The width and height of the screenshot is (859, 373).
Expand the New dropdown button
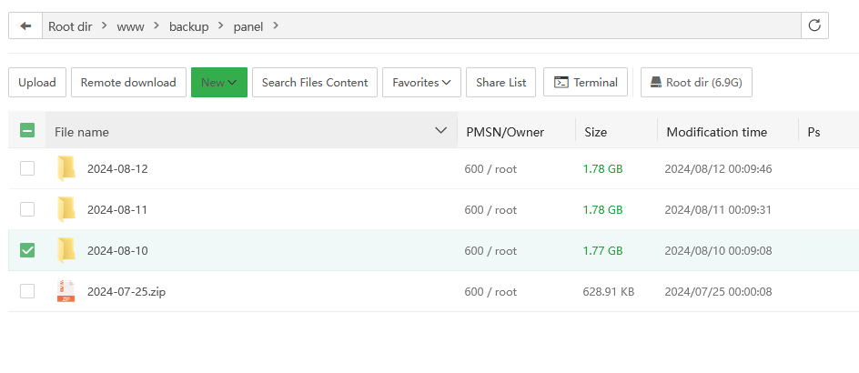pyautogui.click(x=218, y=82)
